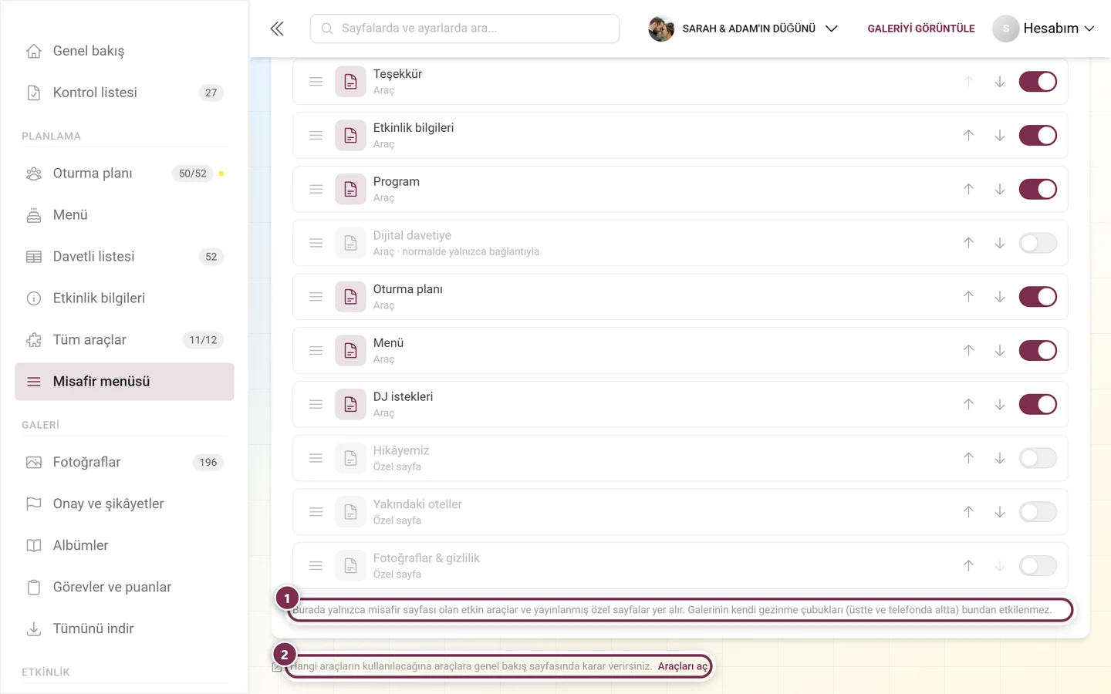1111x694 pixels.
Task: Open Albümler in sidebar
Action: pyautogui.click(x=124, y=546)
